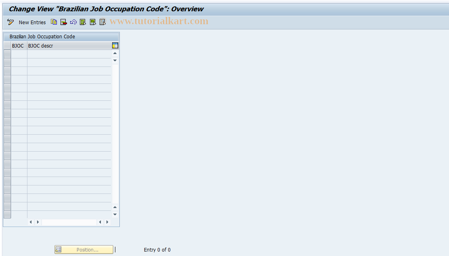Click the vertical scrollbar track of the table
Viewport: 449px width, 256px height.
click(115, 133)
